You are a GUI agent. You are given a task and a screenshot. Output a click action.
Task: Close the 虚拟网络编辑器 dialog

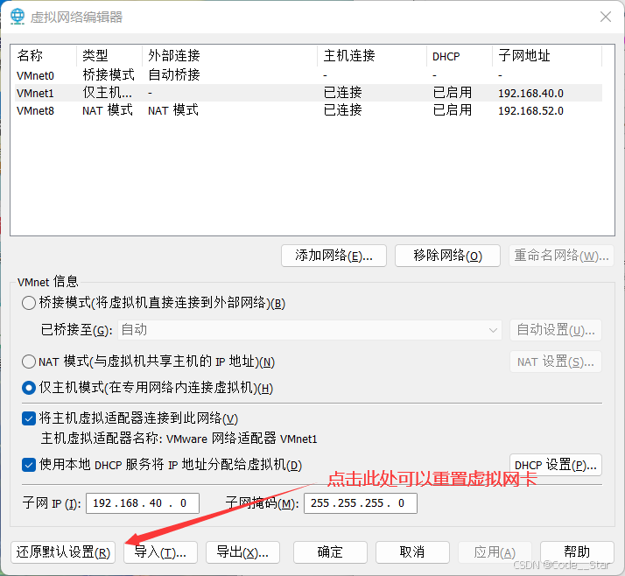coord(606,17)
